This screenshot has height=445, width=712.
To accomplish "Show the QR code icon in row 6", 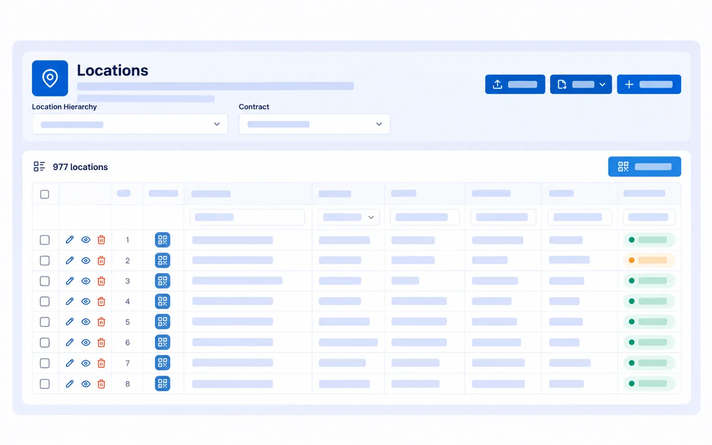I will pyautogui.click(x=163, y=342).
